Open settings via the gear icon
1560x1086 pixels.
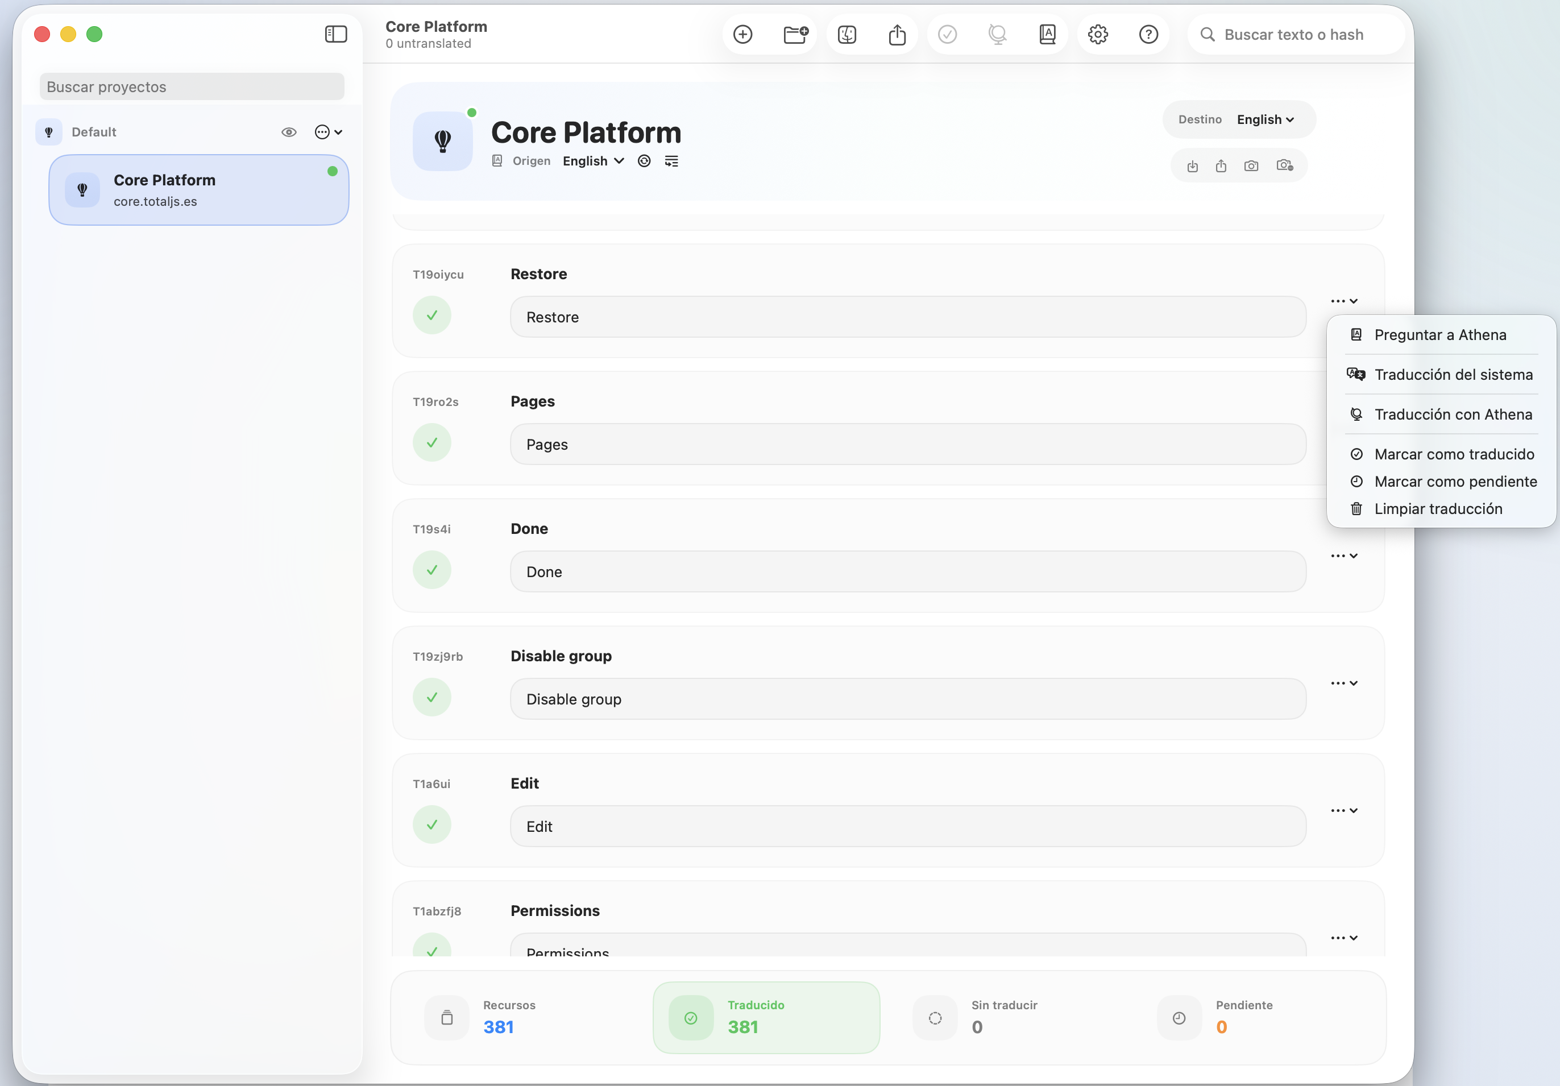(1098, 34)
